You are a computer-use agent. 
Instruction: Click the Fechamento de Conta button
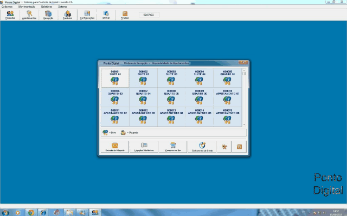(x=202, y=147)
